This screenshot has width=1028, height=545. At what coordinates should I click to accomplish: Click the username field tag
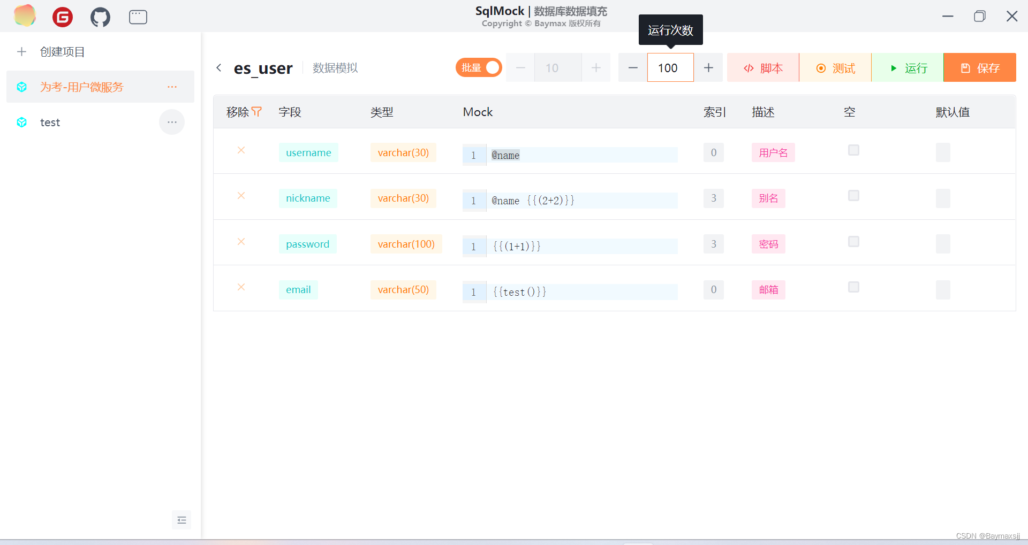[308, 152]
